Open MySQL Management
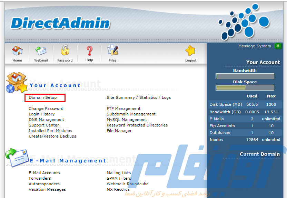 click(x=127, y=120)
